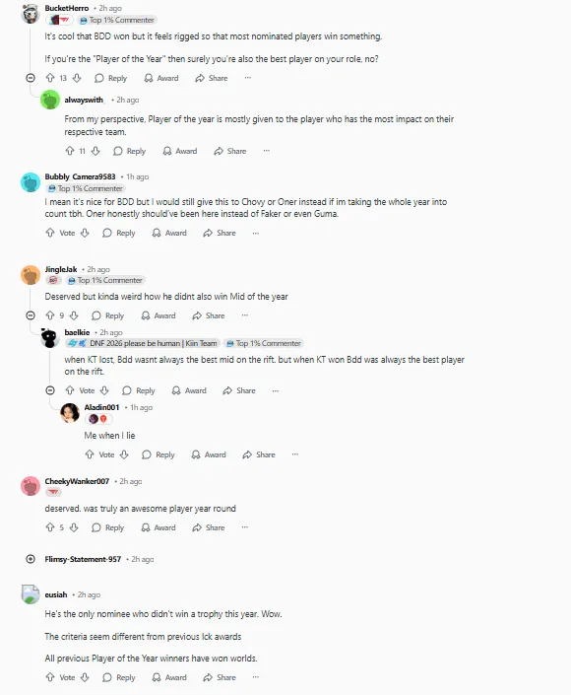Downvote alwayswith's comment
Screen dimensions: 571x695
[x=95, y=151]
